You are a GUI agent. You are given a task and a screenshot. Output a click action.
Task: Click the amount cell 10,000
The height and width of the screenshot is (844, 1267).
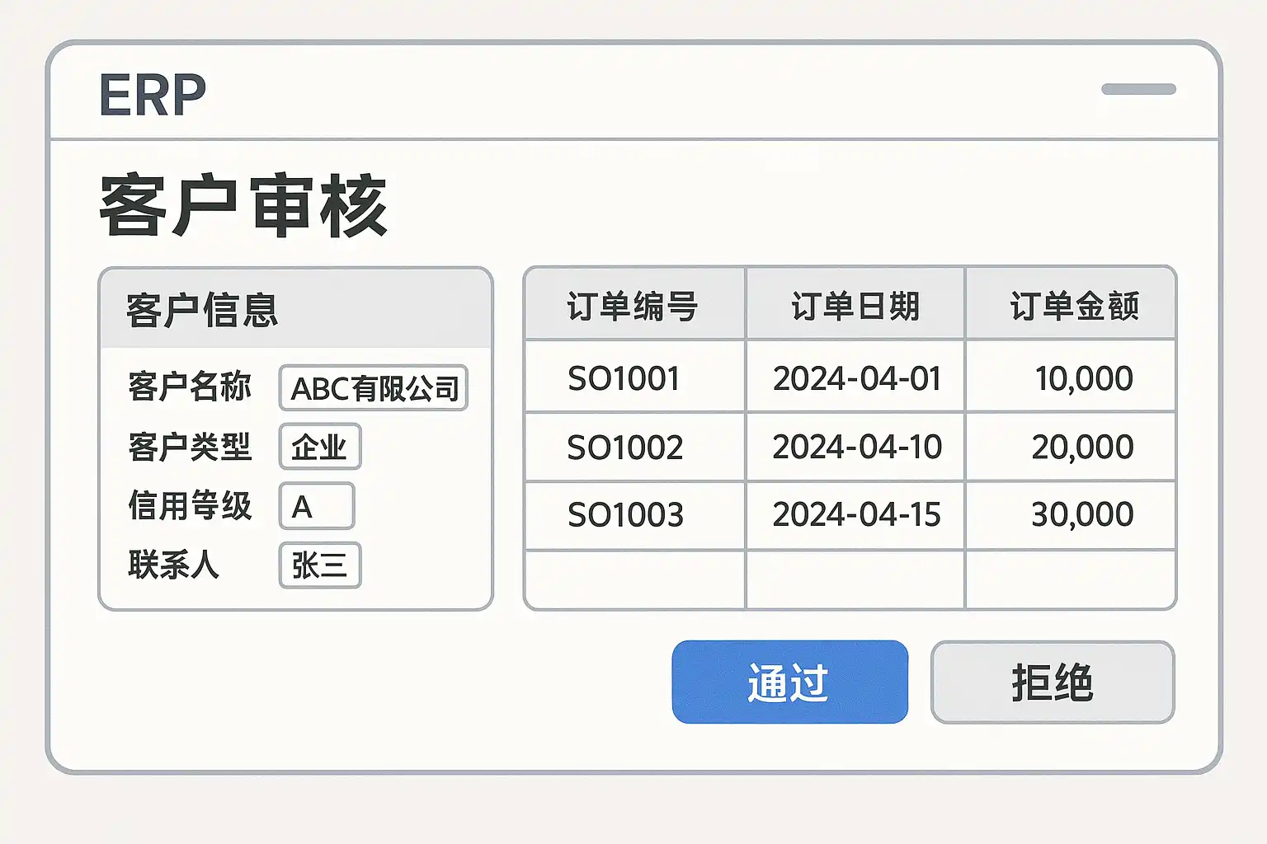click(1083, 378)
